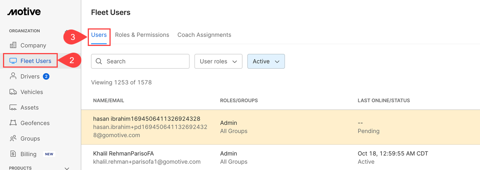This screenshot has width=480, height=170.
Task: Collapse the Products sidebar section
Action: pos(67,168)
